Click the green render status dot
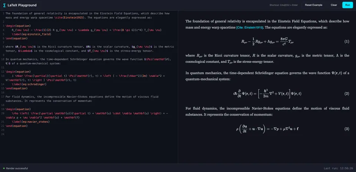 coord(4,168)
